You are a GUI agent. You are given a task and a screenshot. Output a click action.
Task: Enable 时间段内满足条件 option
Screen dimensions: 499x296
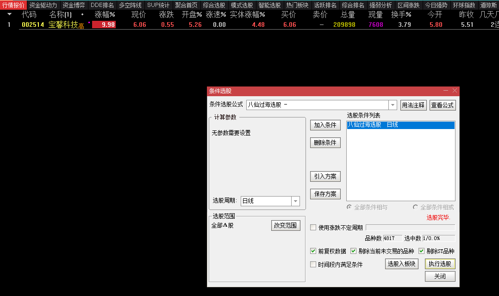point(313,264)
